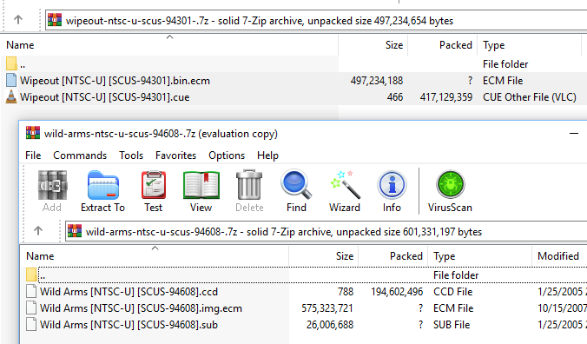Click the wild-arms archive path field
Viewport: 587px width, 344px height.
tap(326, 231)
